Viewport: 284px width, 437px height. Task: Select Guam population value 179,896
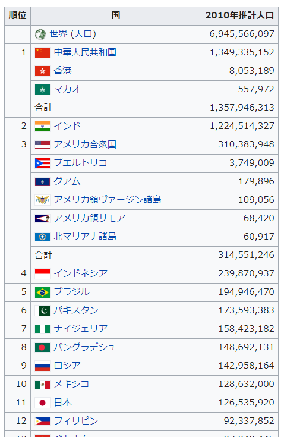(x=256, y=181)
